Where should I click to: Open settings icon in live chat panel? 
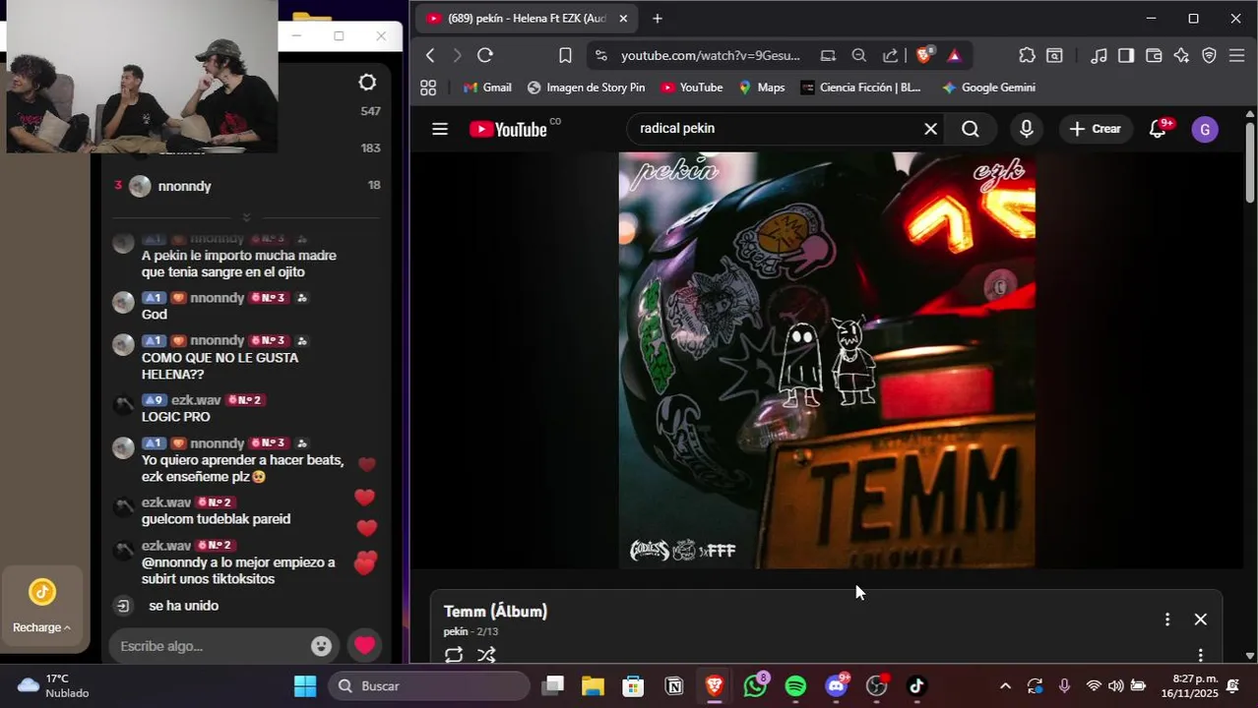[367, 83]
